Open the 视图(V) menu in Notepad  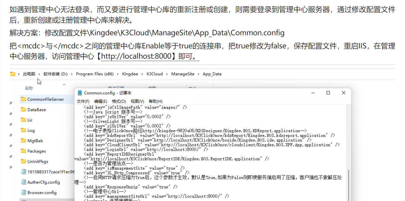[x=137, y=101]
